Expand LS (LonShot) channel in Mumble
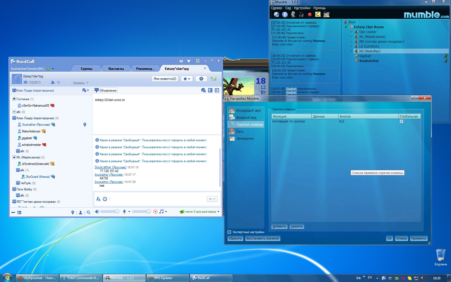This screenshot has height=282, width=451. (351, 46)
